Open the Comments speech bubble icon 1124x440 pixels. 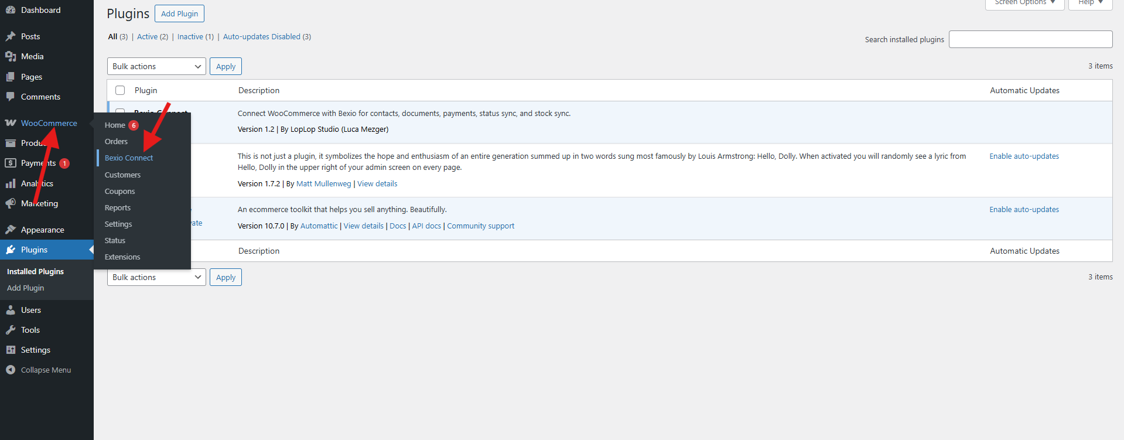11,97
